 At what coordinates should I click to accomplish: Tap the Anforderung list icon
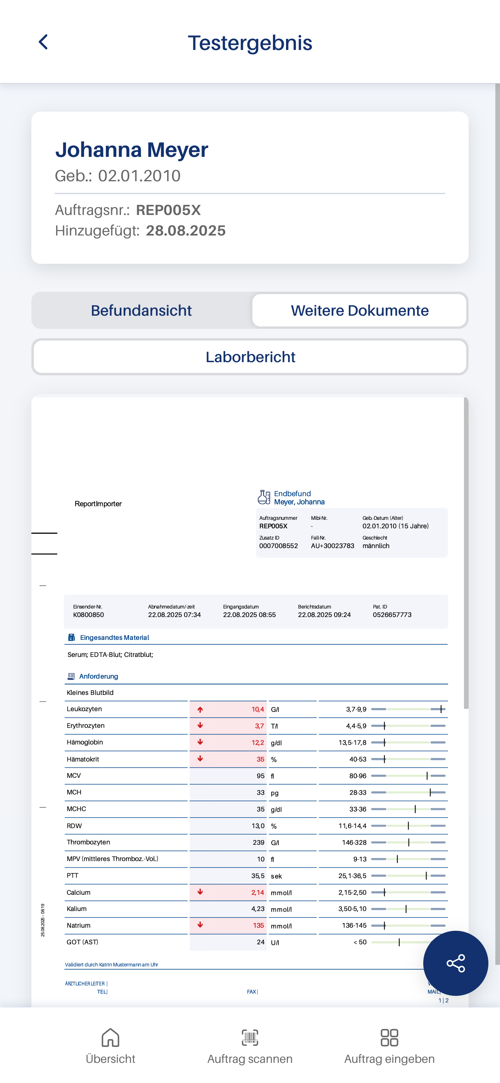71,676
